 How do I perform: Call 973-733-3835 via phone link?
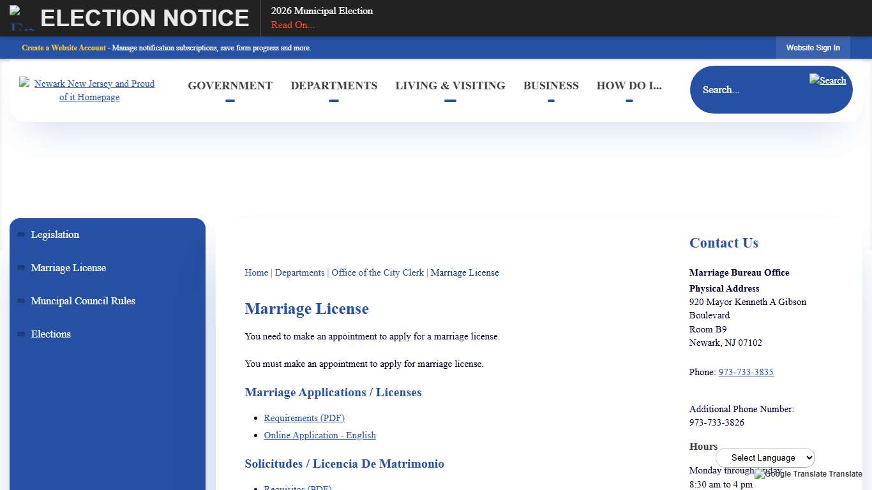pos(746,372)
